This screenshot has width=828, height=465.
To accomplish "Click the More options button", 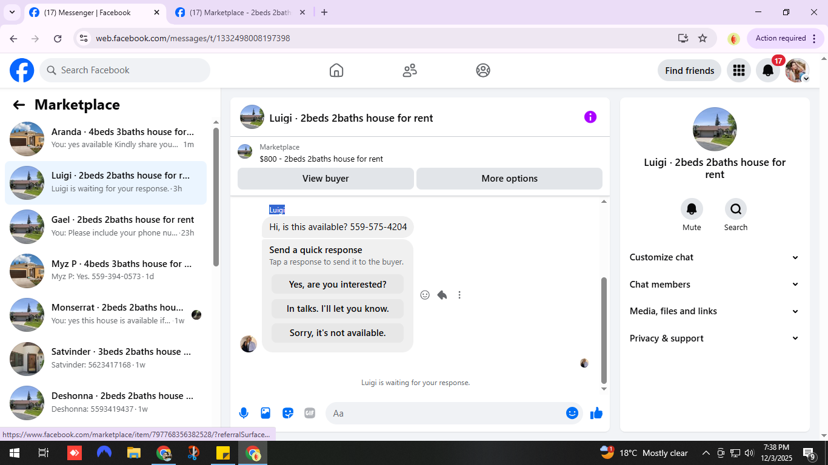I will (509, 179).
